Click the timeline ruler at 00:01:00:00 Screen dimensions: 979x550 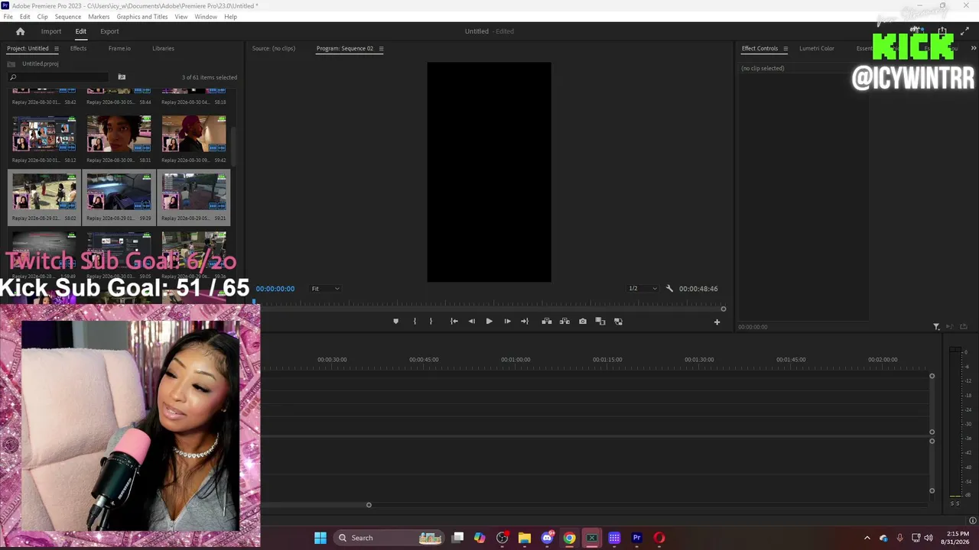[x=516, y=360]
